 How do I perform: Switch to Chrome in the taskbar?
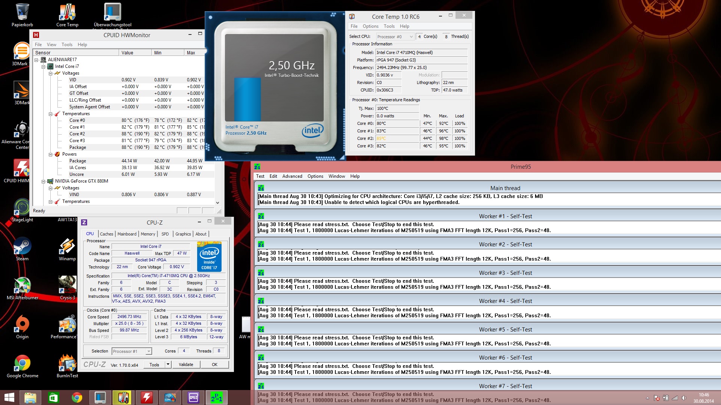coord(77,397)
